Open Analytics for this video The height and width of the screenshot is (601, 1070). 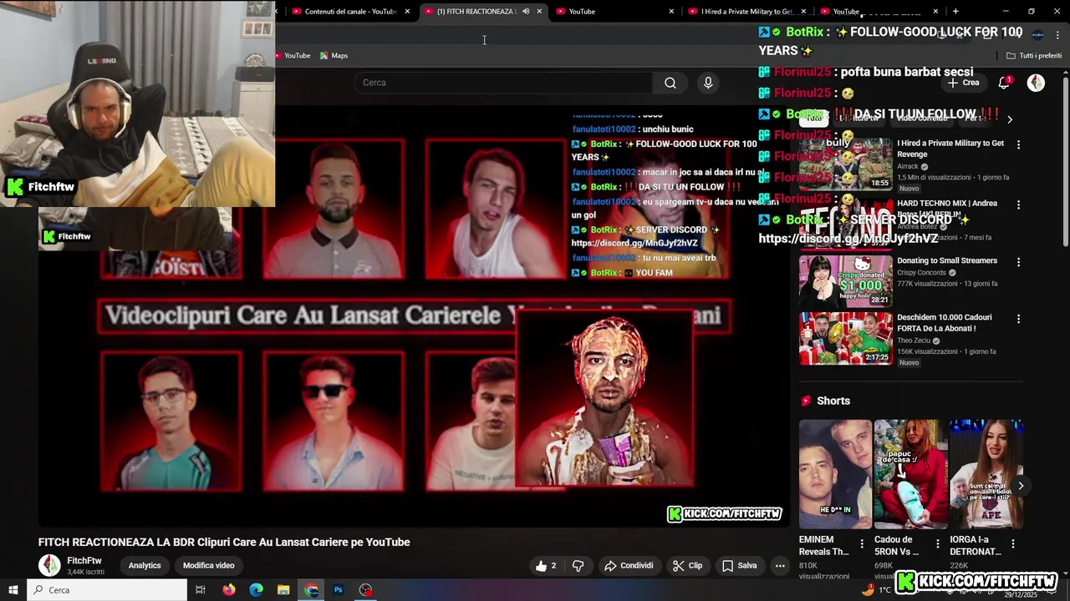145,566
